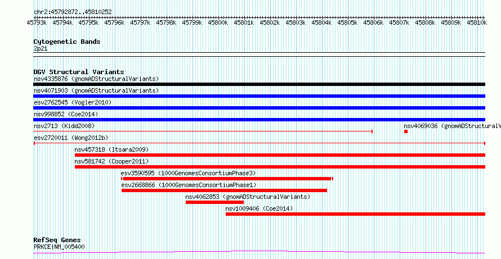This screenshot has width=501, height=259.
Task: Click the nsv4335876 (gnomADStructuralVariants) label
Action: coord(96,79)
